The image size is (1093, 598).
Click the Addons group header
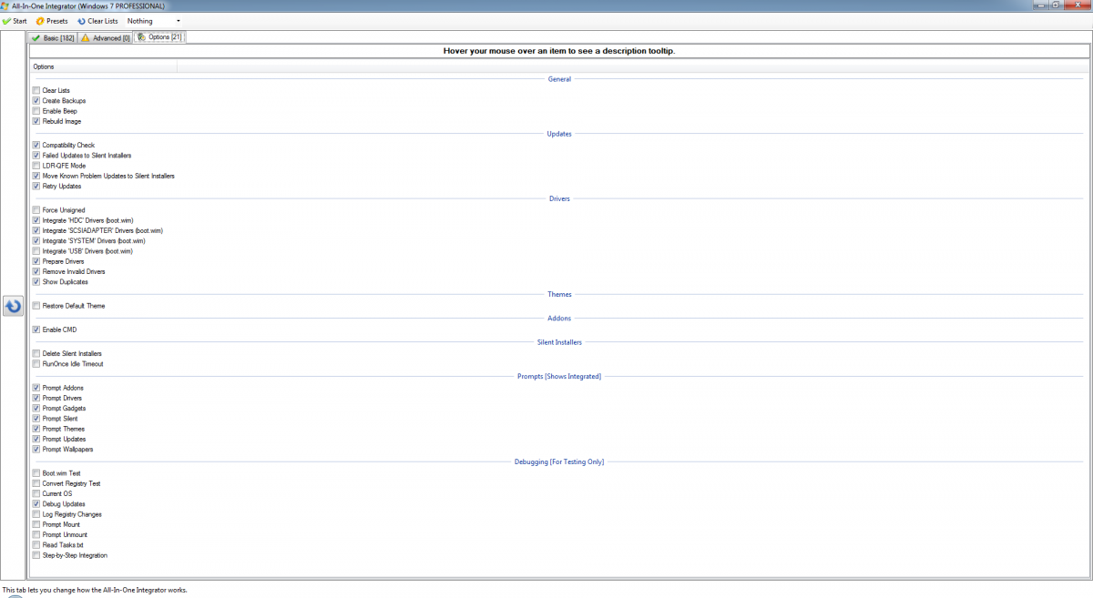click(559, 319)
